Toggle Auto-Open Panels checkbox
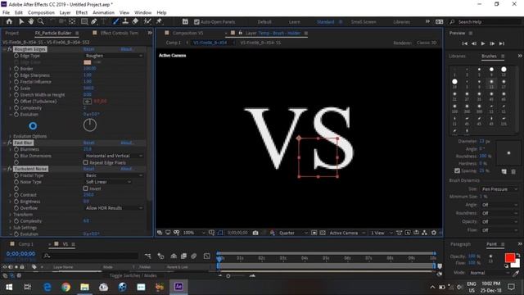This screenshot has width=524, height=295. coord(196,22)
